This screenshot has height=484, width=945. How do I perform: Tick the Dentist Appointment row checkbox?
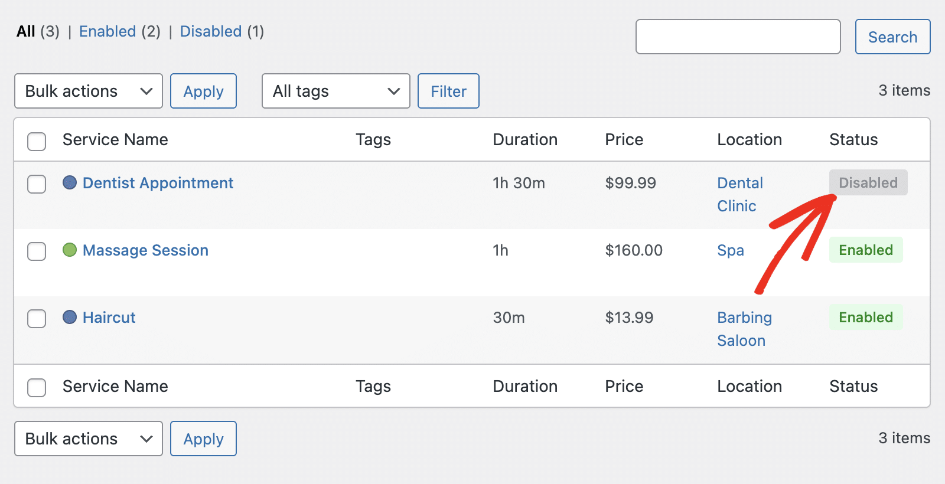tap(37, 184)
